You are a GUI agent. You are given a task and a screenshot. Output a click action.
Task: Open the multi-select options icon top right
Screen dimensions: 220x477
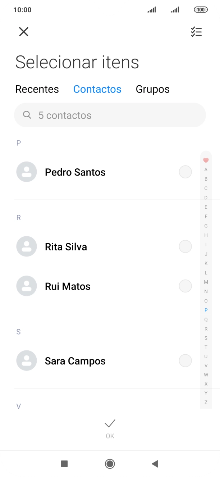pos(196,32)
